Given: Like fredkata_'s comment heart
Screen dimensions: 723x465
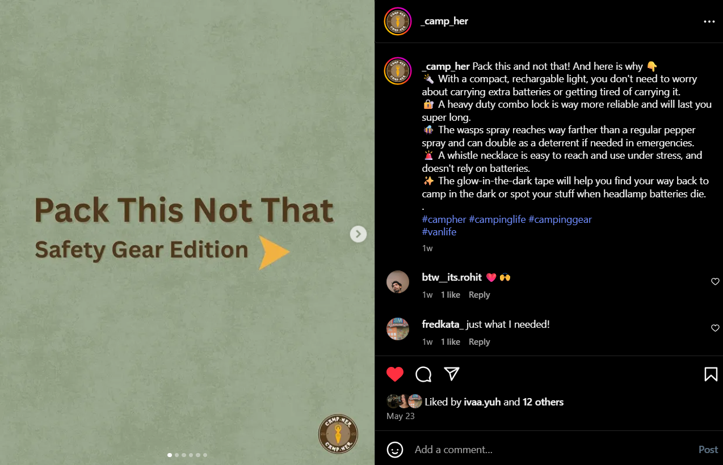Looking at the screenshot, I should point(715,328).
